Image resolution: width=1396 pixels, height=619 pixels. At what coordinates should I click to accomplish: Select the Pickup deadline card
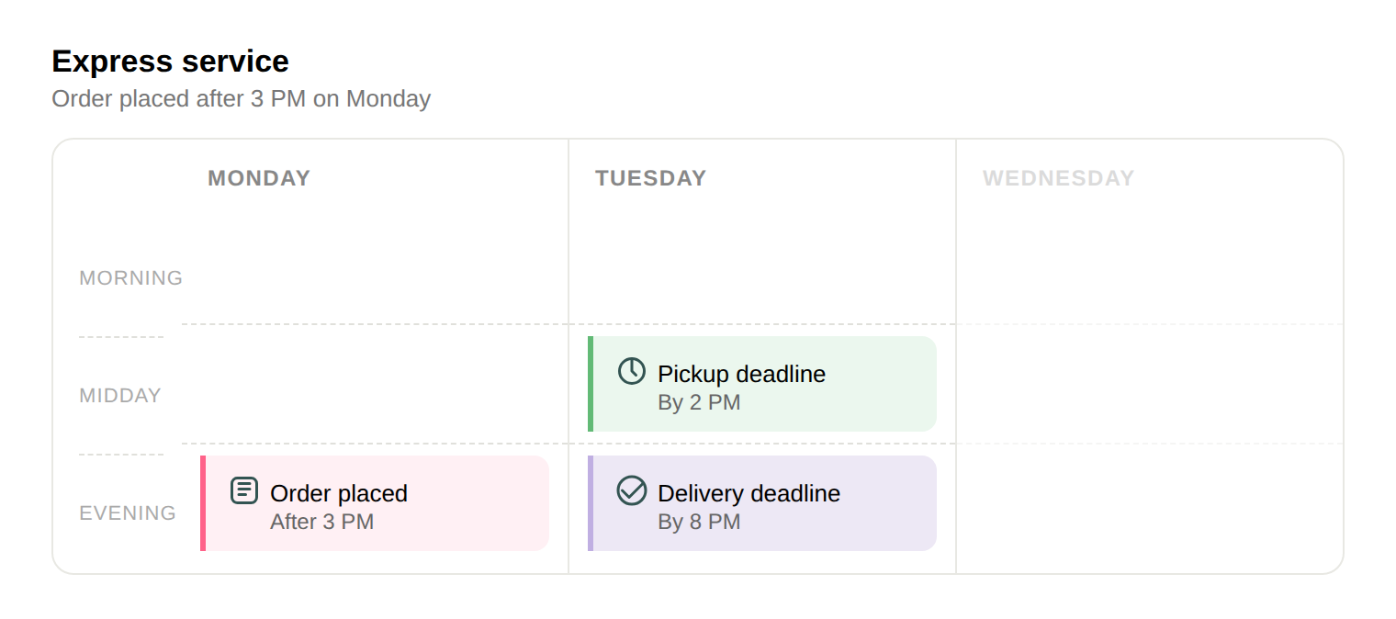tap(762, 384)
